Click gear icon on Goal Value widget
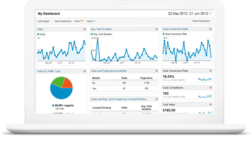Screen dimensions: 251x145 pos(210,105)
